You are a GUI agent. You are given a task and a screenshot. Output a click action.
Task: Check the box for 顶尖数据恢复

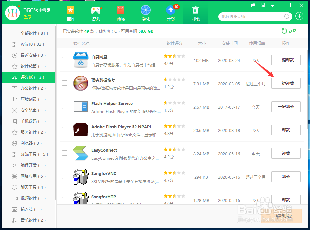tap(65, 83)
